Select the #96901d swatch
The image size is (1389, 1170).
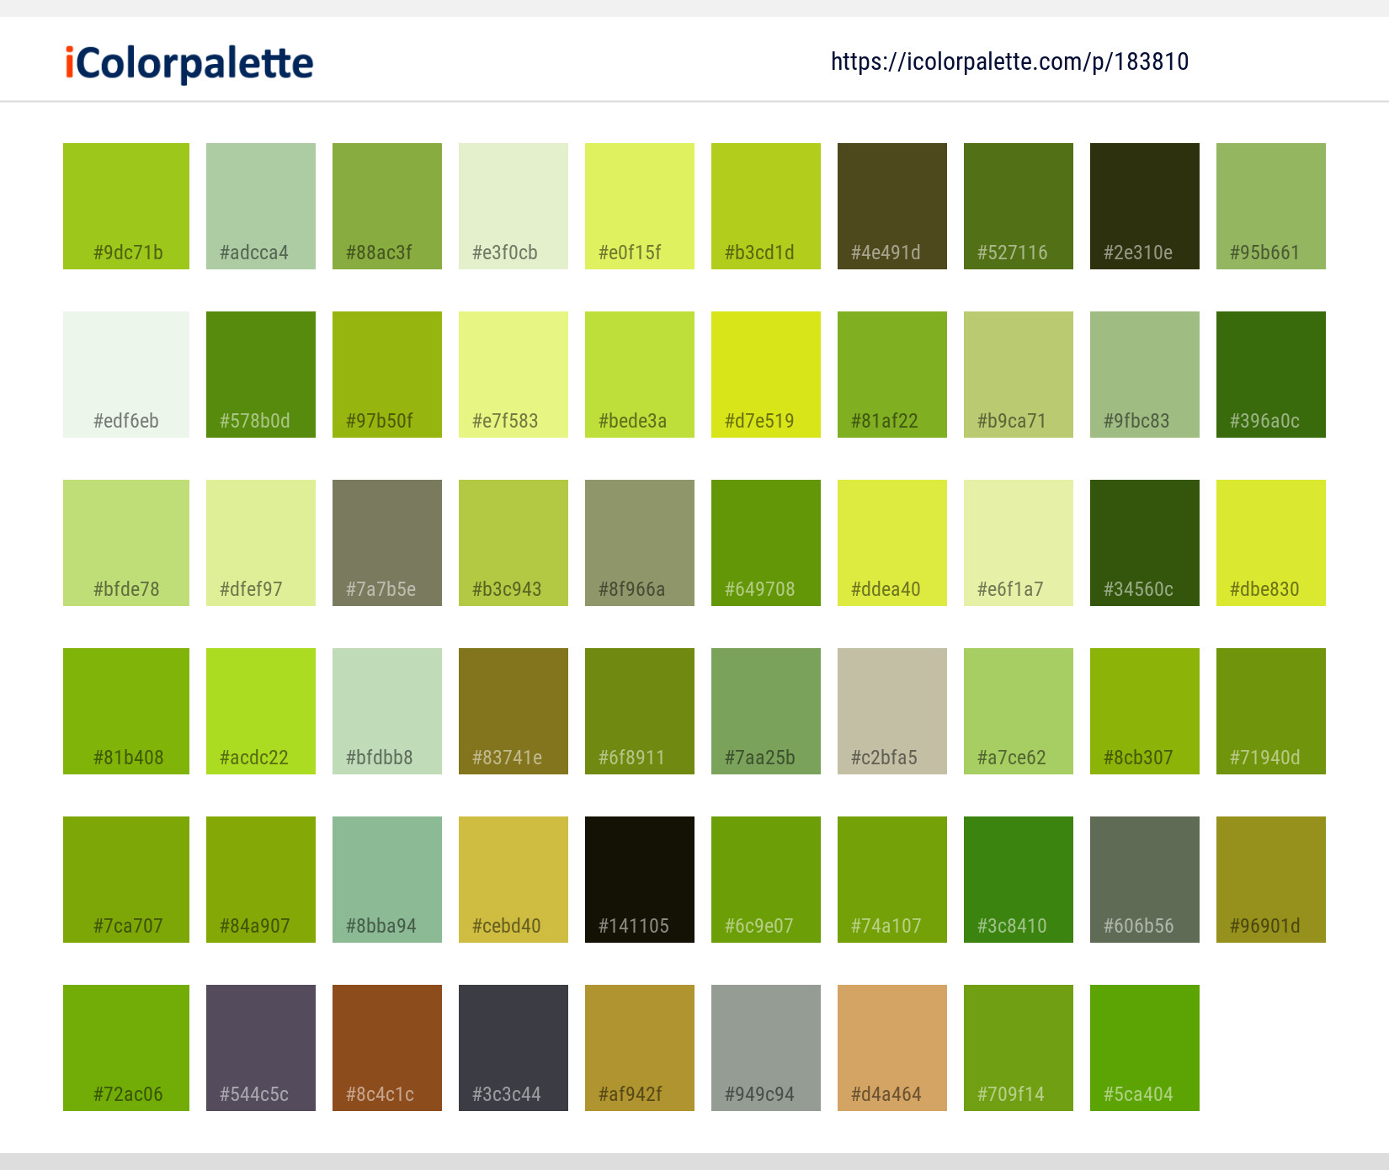pyautogui.click(x=1271, y=880)
